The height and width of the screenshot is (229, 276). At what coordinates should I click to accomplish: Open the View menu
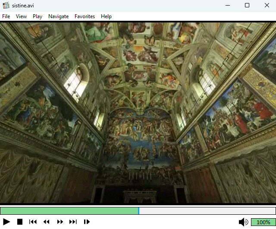click(21, 16)
